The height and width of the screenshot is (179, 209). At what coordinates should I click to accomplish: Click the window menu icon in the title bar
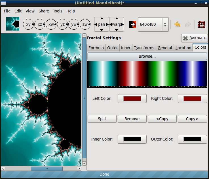pos(3,3)
